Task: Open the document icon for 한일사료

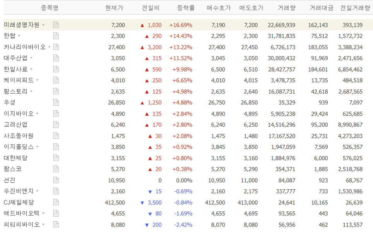Action: tap(56, 69)
